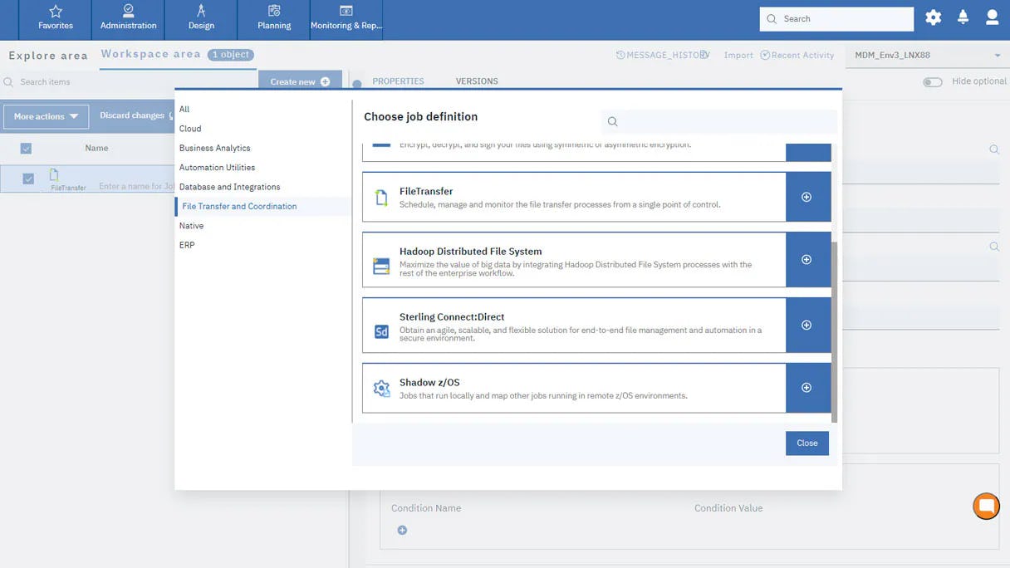Open the notifications bell icon
This screenshot has height=568, width=1010.
tap(963, 17)
